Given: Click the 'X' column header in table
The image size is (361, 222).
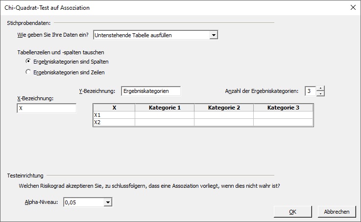Looking at the screenshot, I should point(114,108).
